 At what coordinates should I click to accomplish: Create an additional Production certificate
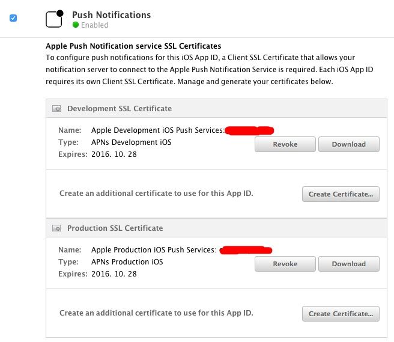pyautogui.click(x=341, y=314)
